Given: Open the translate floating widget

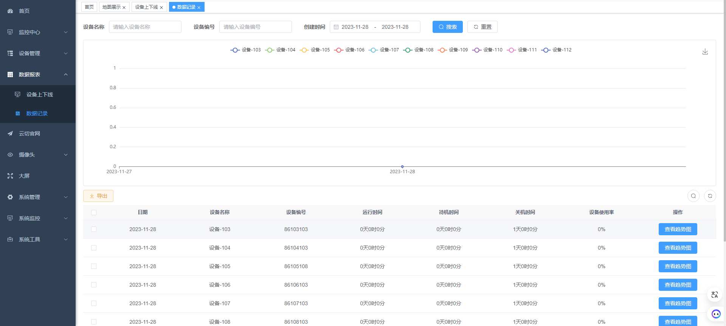Looking at the screenshot, I should click(x=715, y=295).
